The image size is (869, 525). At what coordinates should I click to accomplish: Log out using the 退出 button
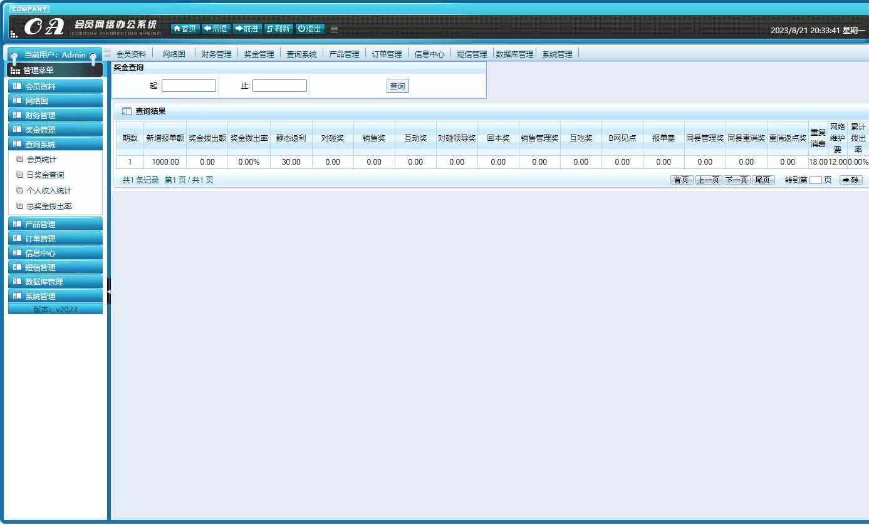[310, 29]
